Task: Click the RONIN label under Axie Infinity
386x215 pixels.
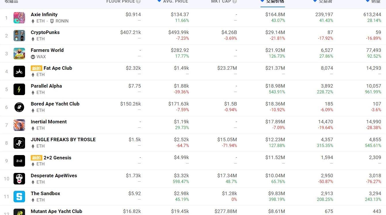Action: [62, 21]
